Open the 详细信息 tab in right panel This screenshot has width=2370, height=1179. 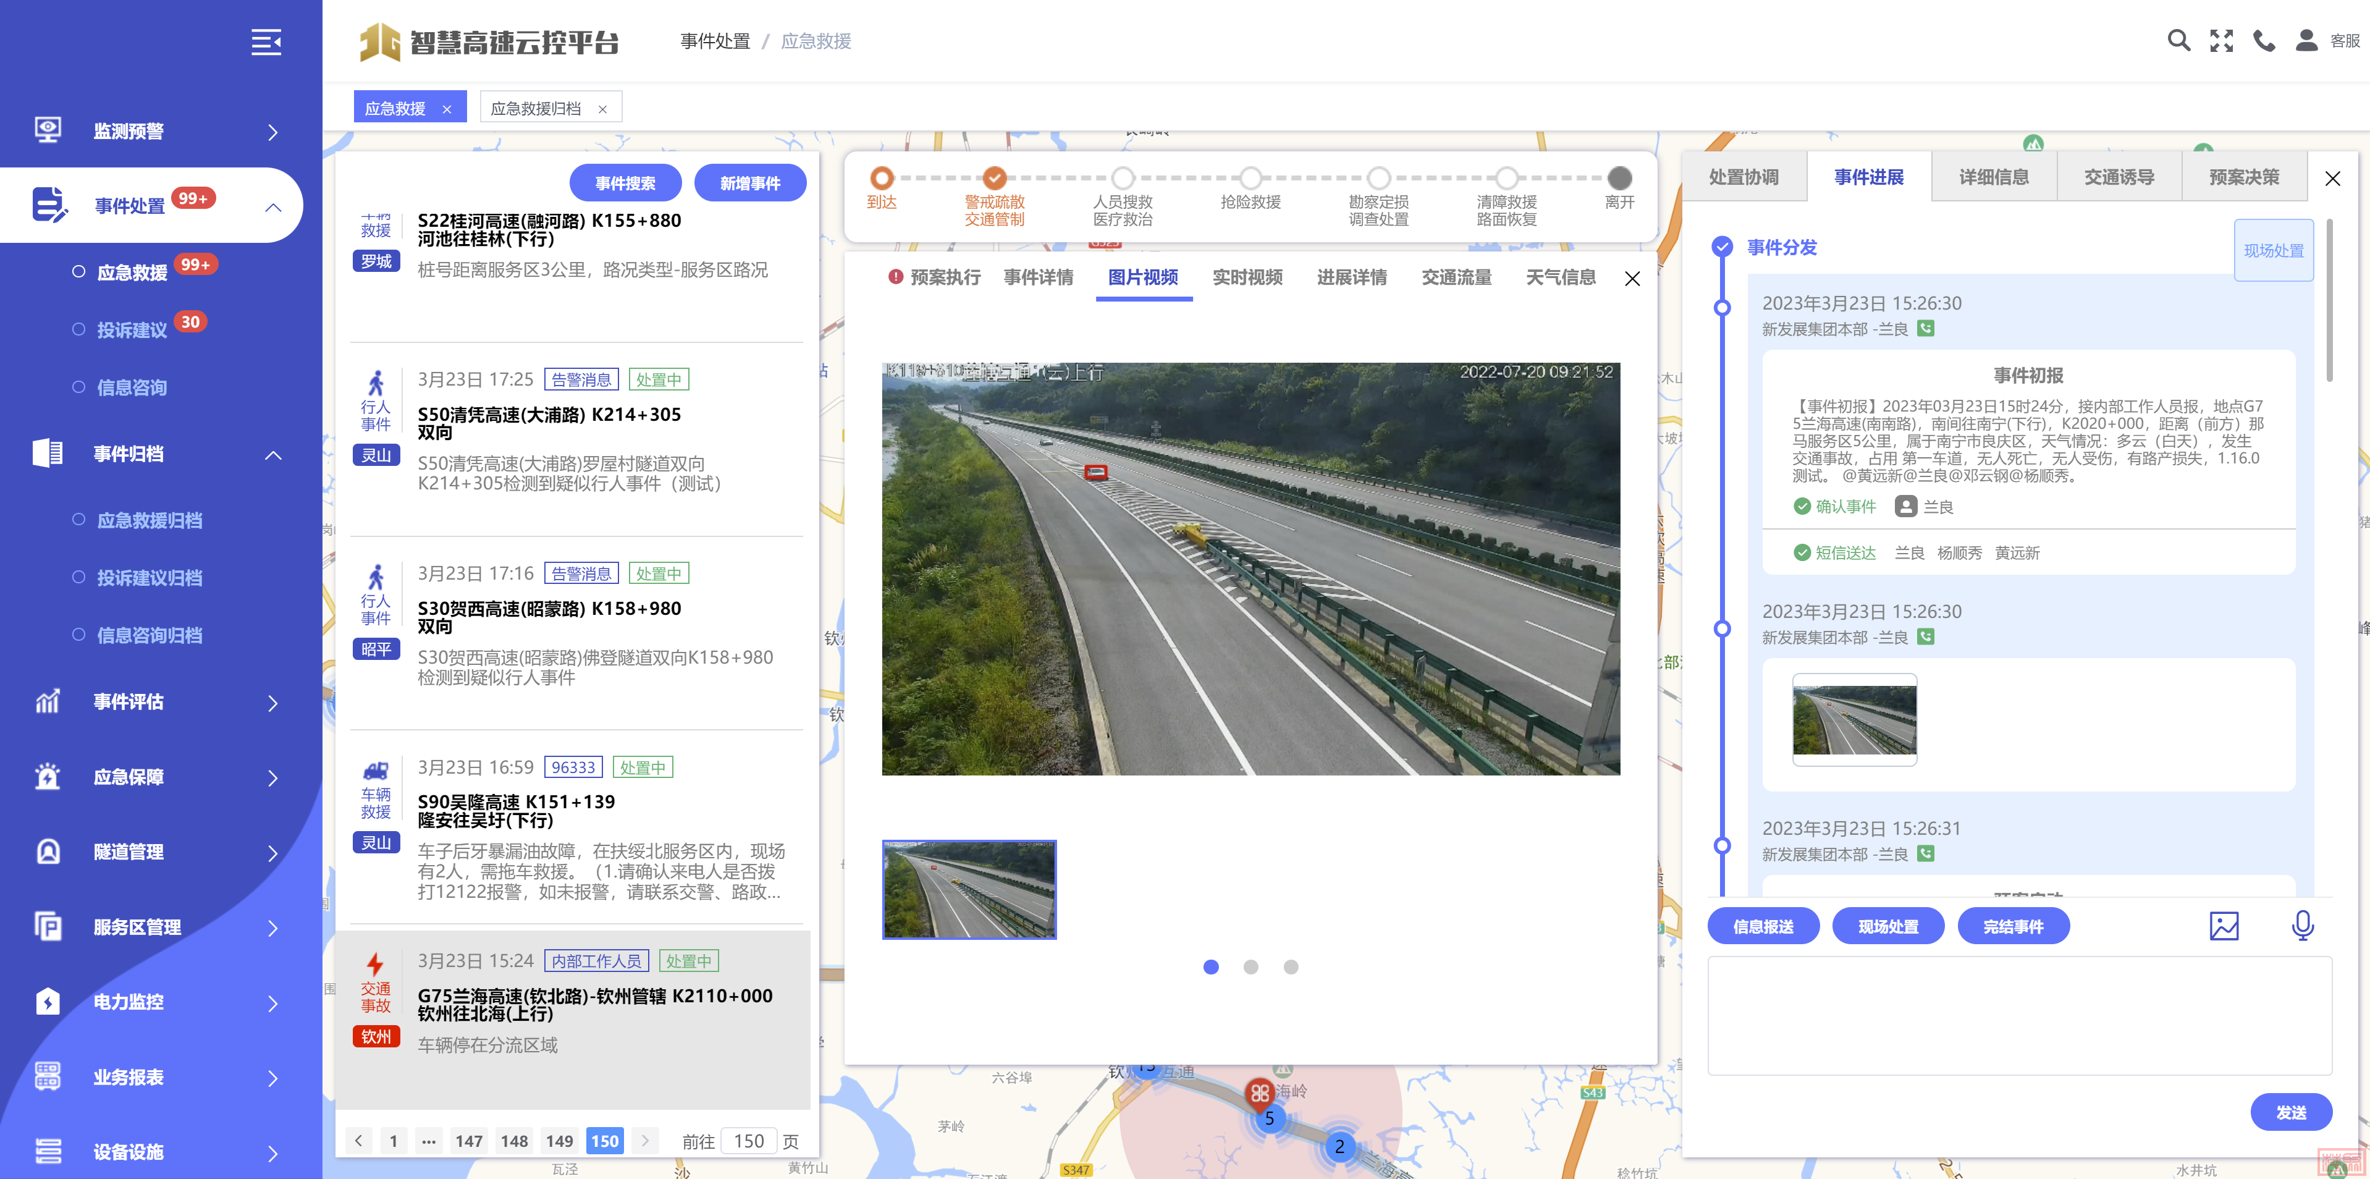click(x=1994, y=177)
